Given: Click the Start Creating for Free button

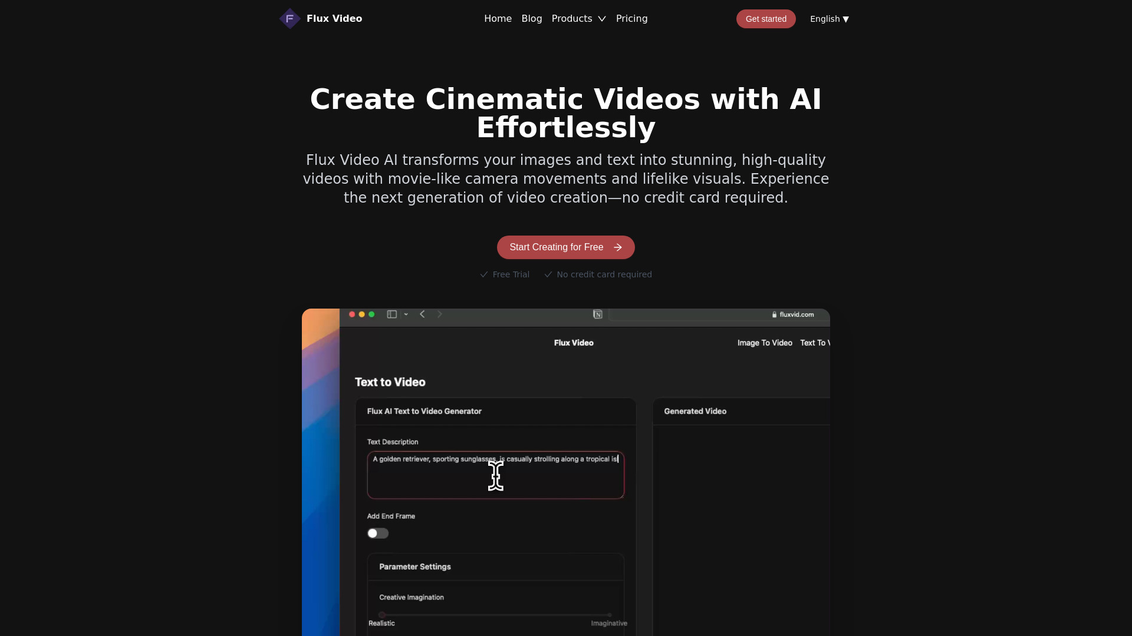Looking at the screenshot, I should tap(565, 247).
